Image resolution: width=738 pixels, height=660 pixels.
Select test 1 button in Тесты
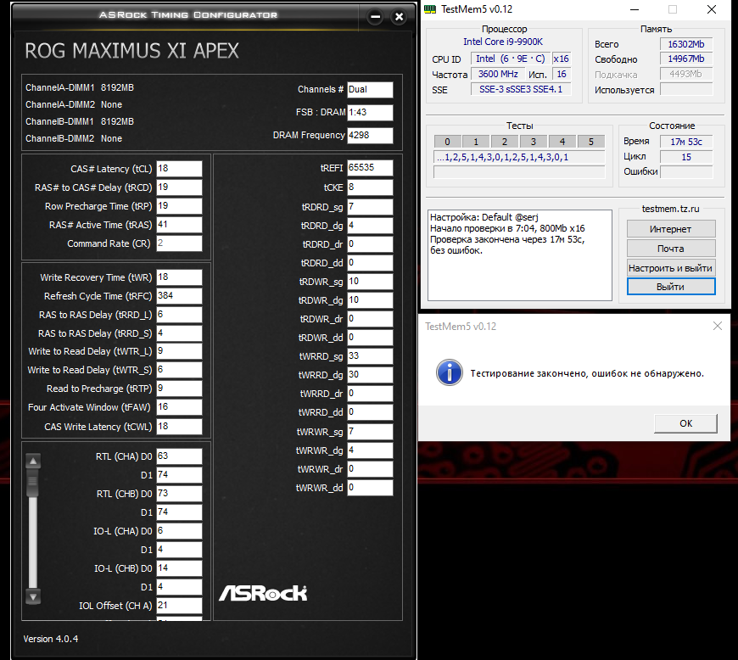(476, 142)
